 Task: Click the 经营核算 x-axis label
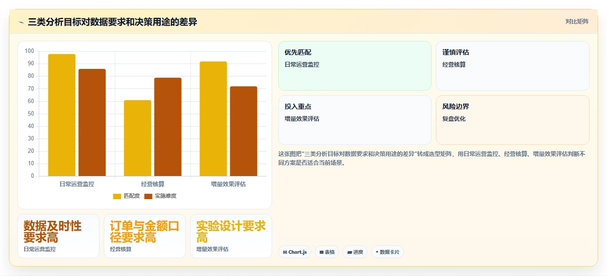[x=153, y=184]
